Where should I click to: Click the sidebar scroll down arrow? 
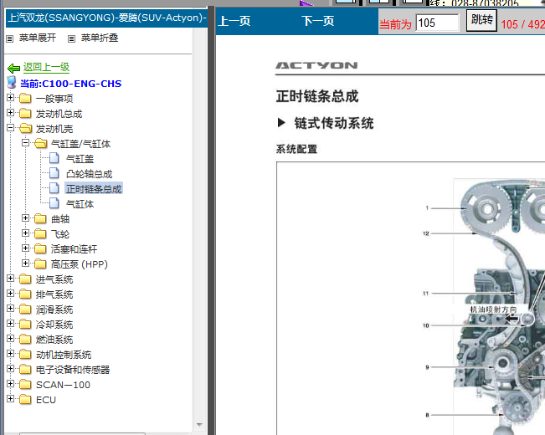pyautogui.click(x=199, y=425)
